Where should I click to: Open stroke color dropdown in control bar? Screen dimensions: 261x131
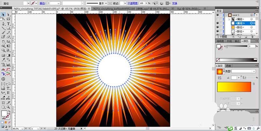36,3
